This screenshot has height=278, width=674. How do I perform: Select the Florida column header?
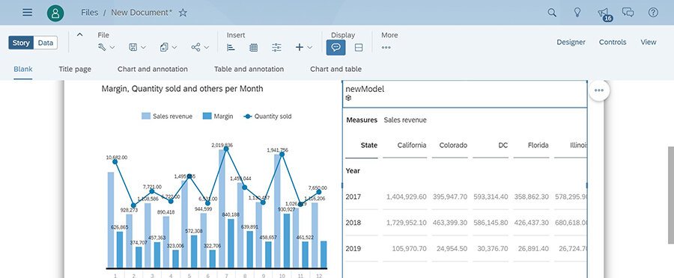click(538, 145)
